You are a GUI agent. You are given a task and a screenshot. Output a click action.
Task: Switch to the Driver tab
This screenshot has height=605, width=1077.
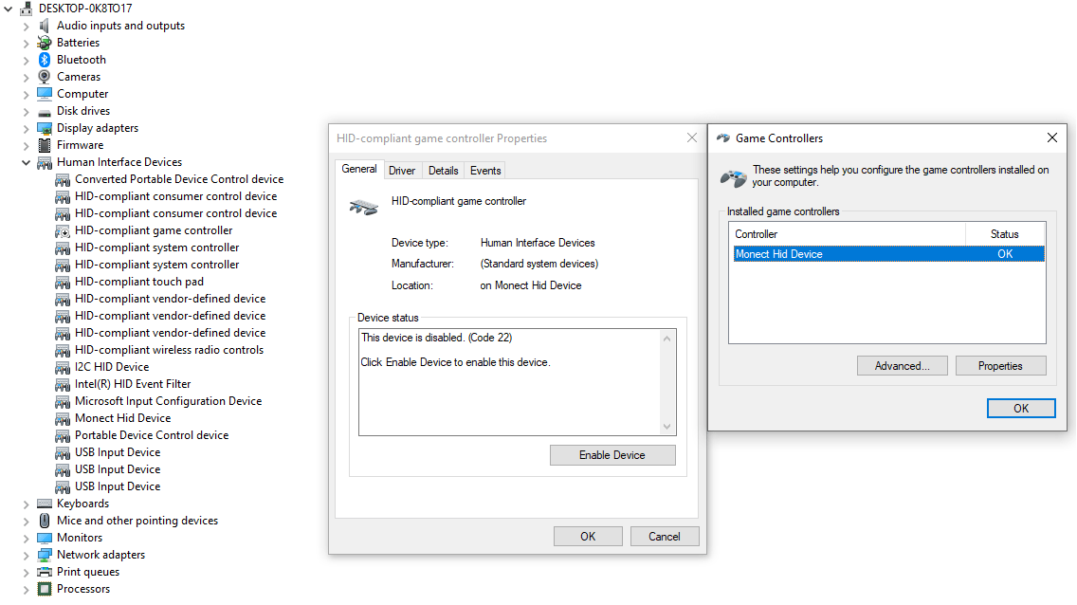click(x=402, y=171)
